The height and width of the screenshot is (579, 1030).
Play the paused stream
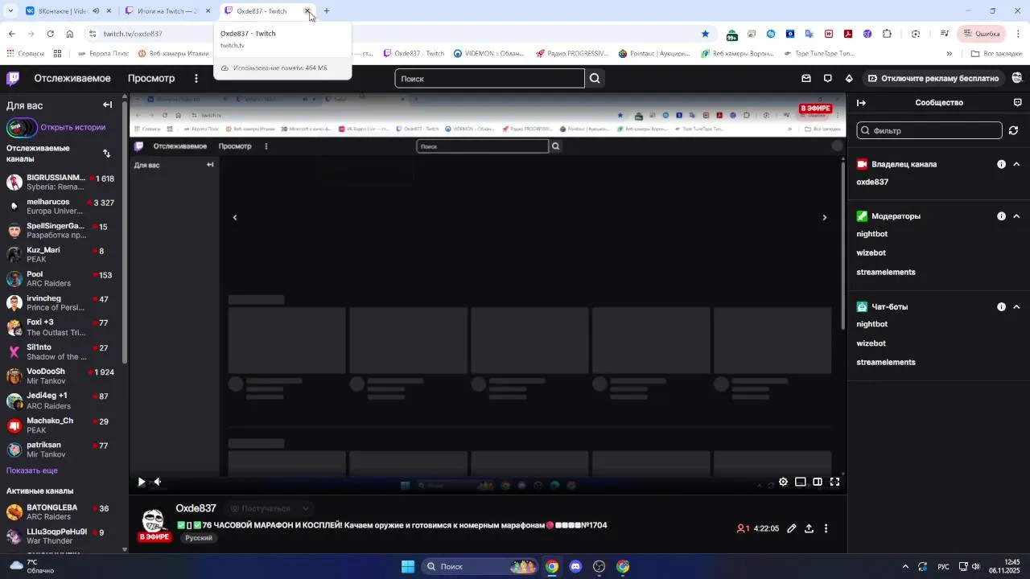tap(142, 482)
